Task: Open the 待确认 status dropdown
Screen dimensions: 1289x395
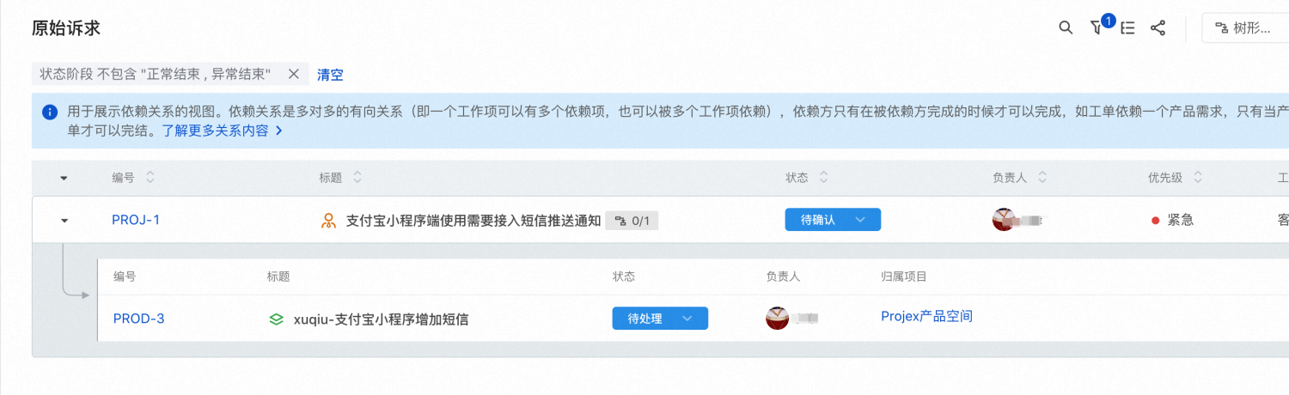Action: (833, 220)
